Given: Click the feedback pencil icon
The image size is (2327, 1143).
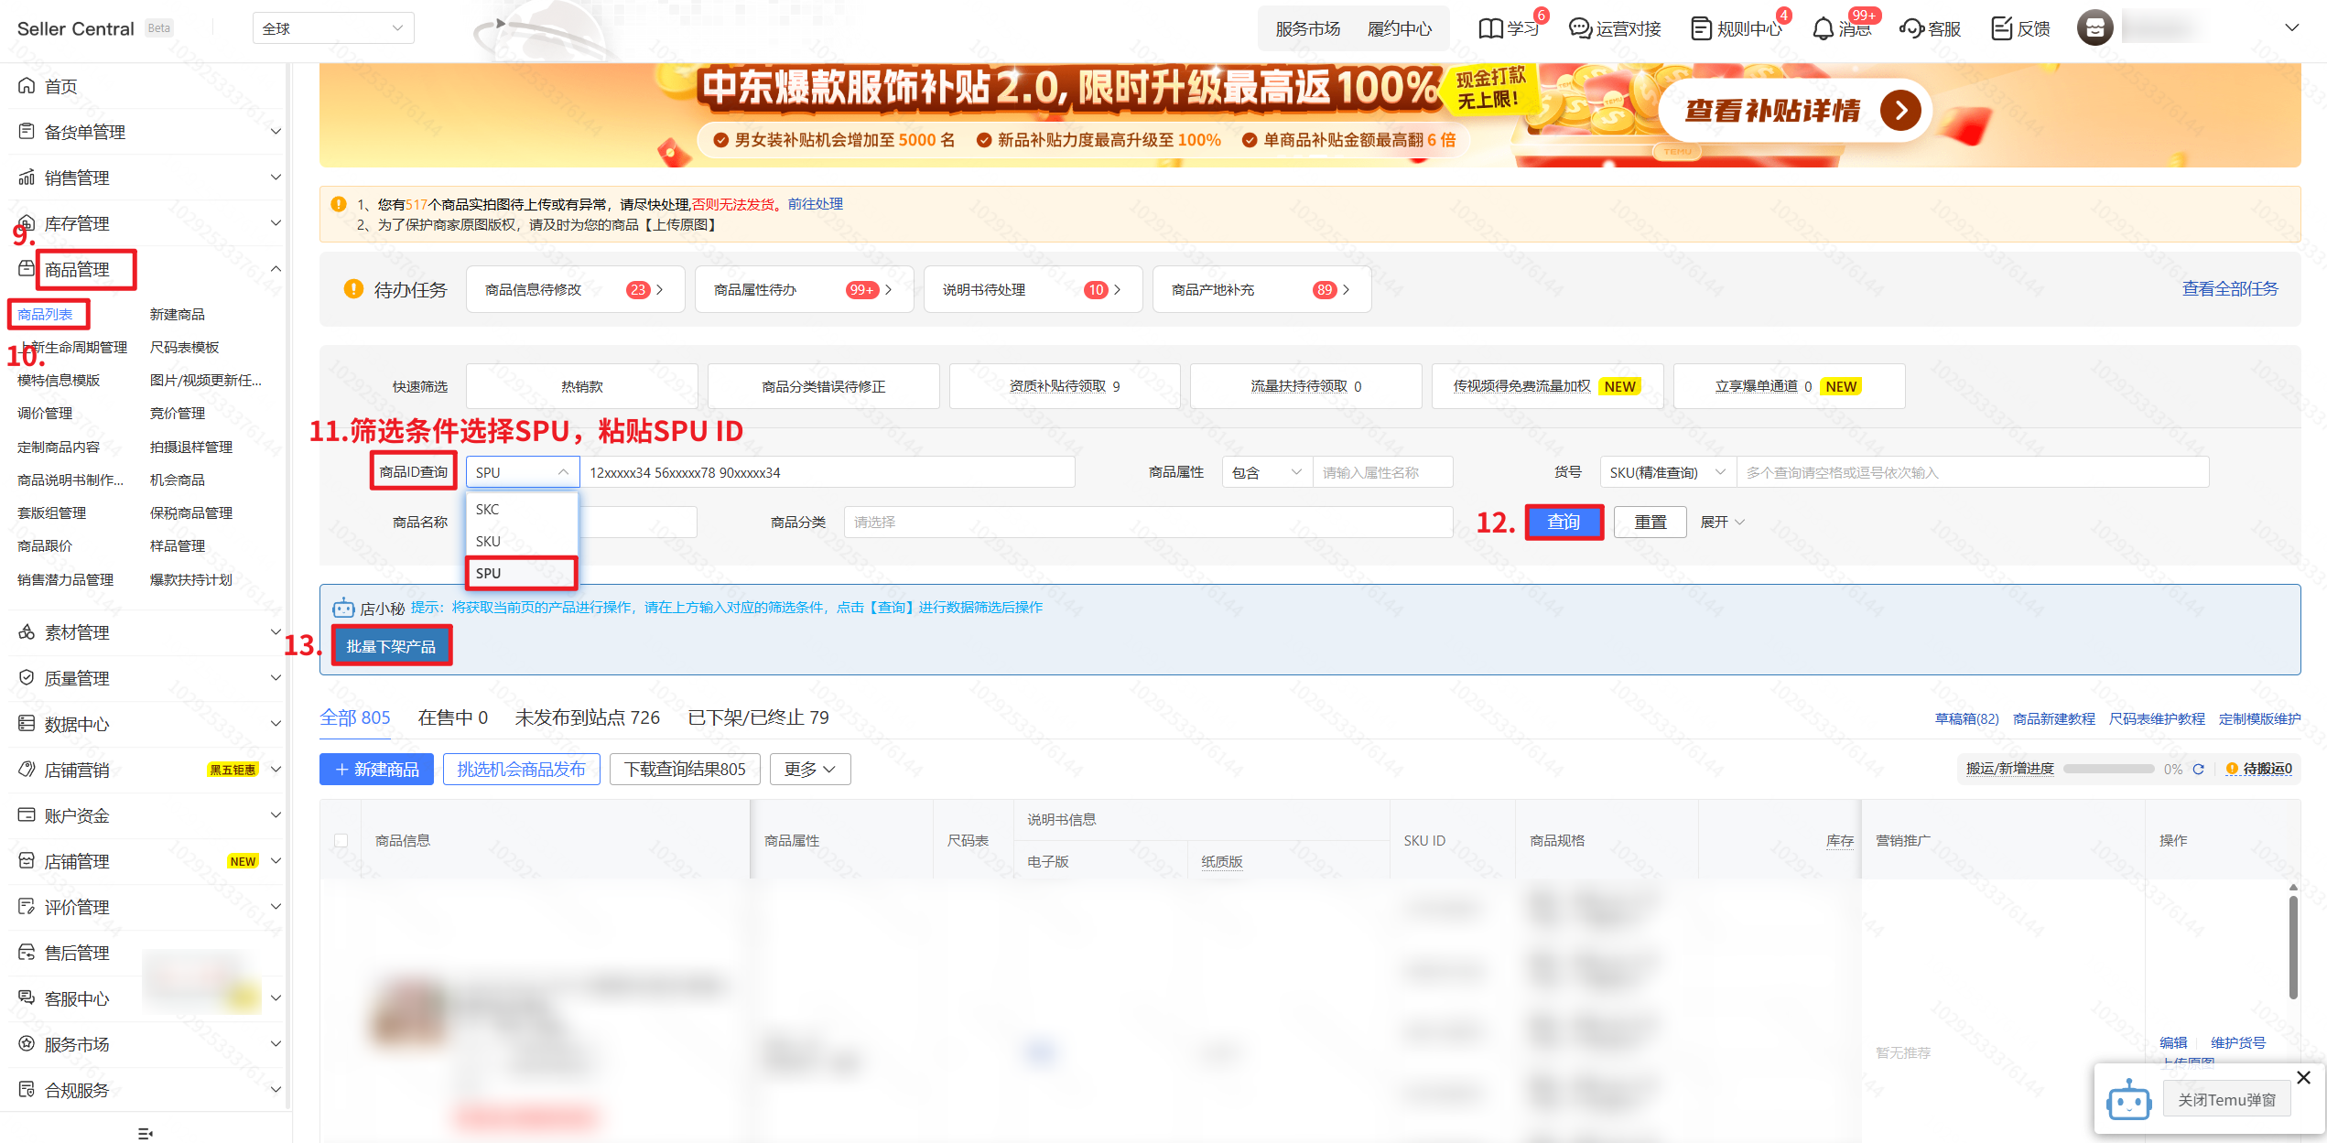Looking at the screenshot, I should point(2001,29).
